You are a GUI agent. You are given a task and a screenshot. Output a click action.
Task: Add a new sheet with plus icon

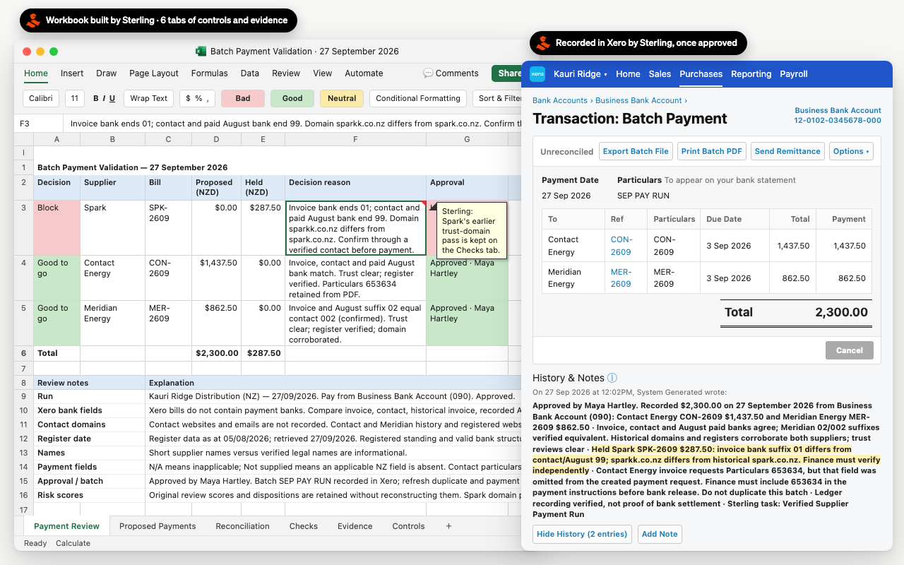[448, 526]
